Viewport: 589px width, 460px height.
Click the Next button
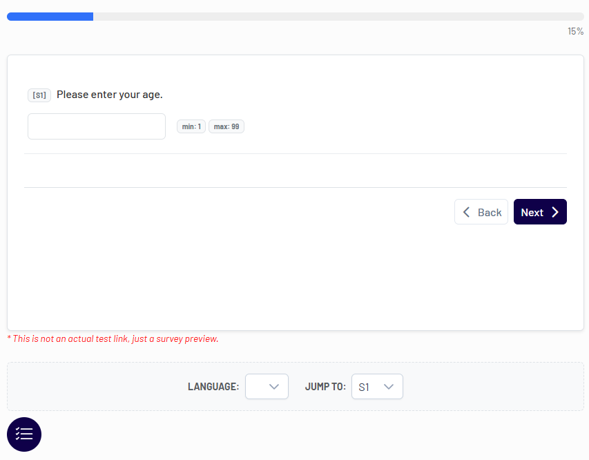click(540, 212)
